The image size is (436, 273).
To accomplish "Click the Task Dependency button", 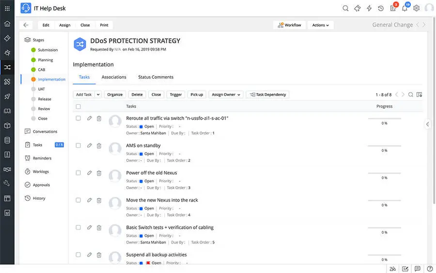I will (268, 95).
